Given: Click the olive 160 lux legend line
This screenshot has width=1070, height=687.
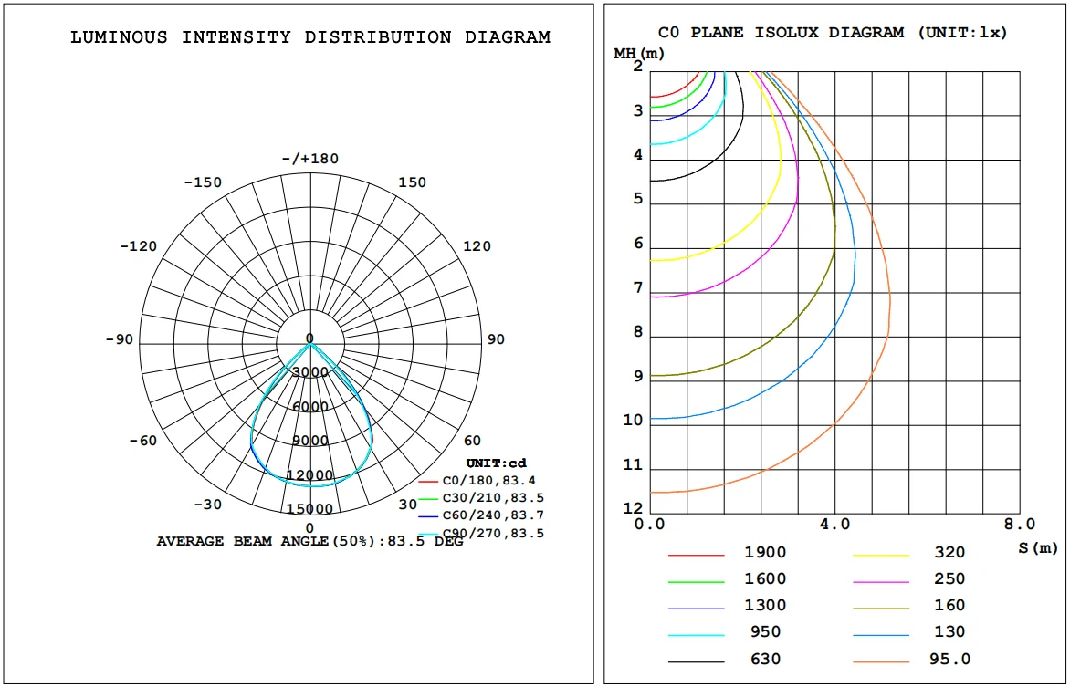Looking at the screenshot, I should pyautogui.click(x=881, y=608).
